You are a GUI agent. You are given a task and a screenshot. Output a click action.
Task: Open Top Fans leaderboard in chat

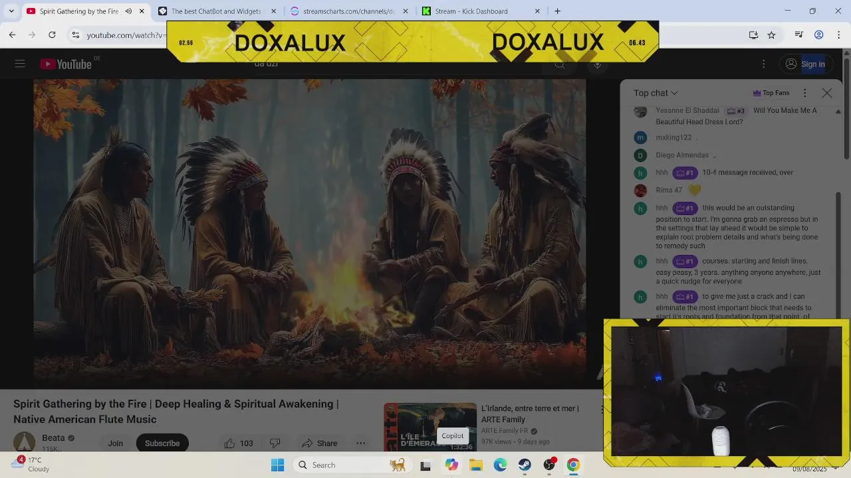click(771, 93)
